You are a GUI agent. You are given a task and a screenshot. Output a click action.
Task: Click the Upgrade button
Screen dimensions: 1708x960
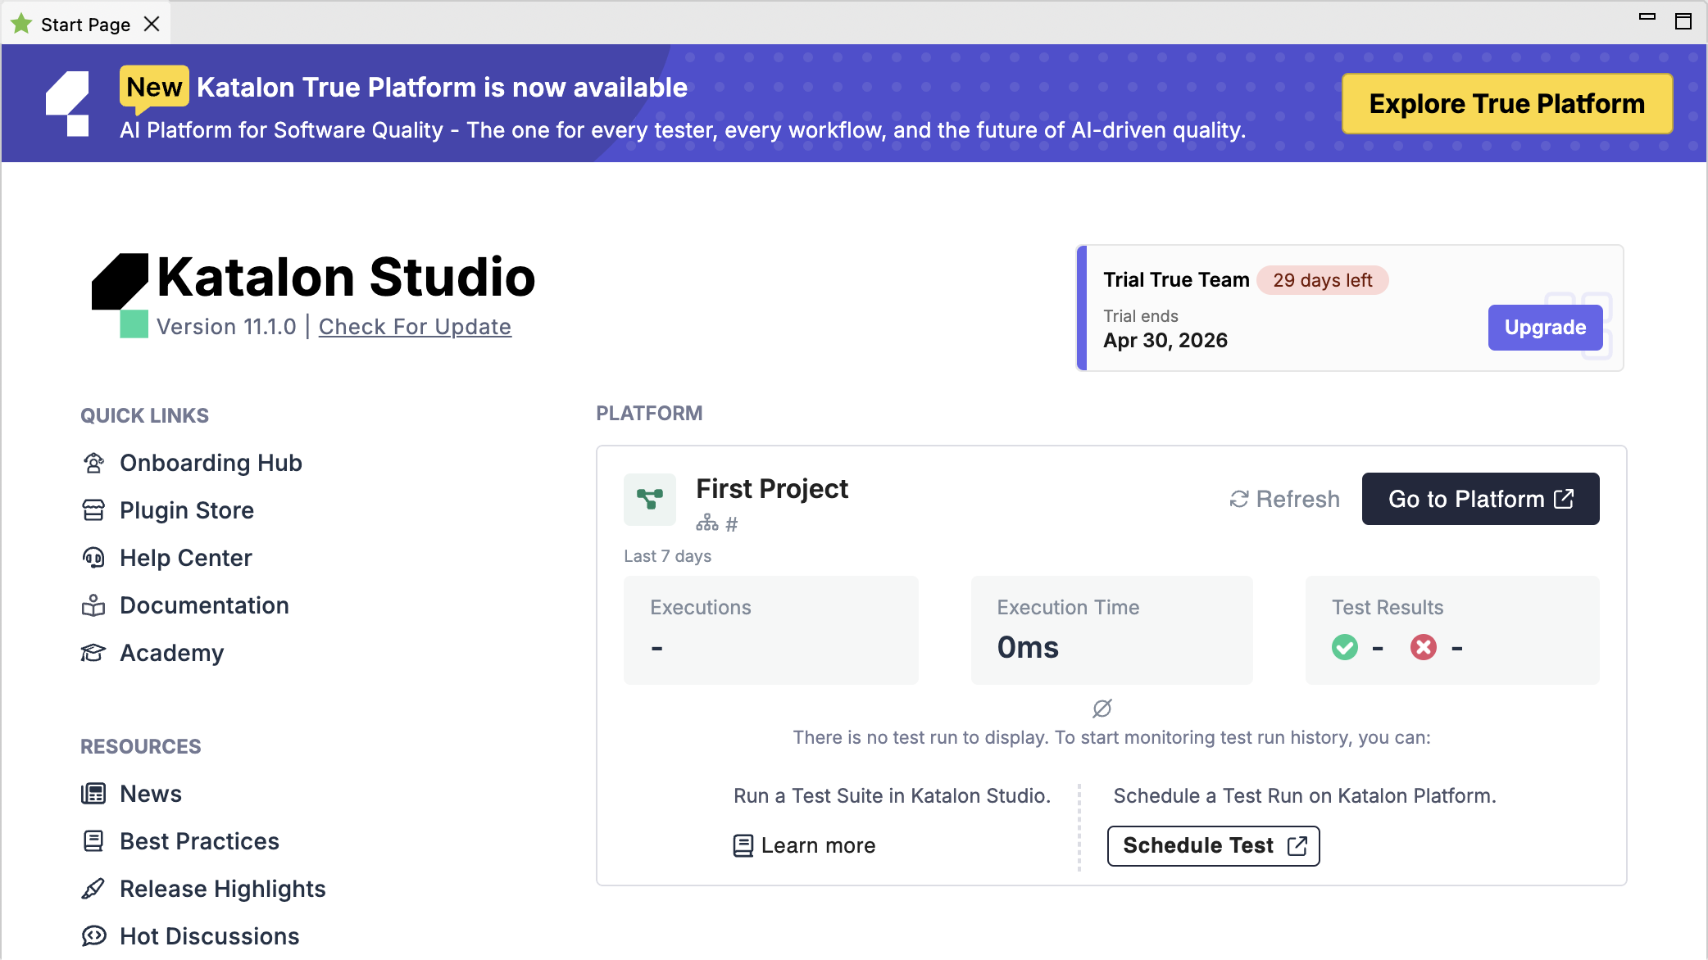tap(1545, 327)
